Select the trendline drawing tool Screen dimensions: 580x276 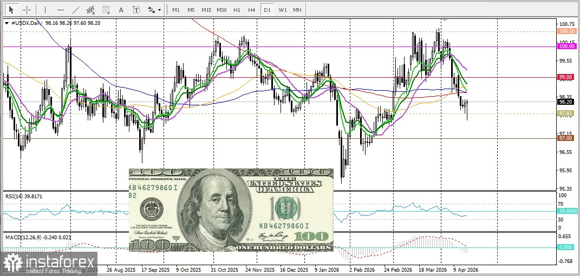click(75, 10)
